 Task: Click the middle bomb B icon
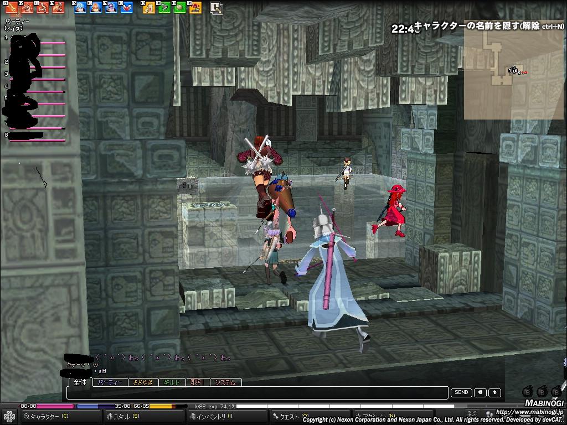(x=542, y=392)
